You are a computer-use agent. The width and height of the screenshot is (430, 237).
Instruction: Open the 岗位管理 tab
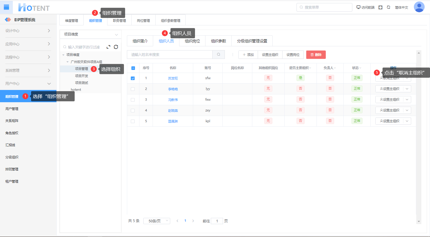point(143,21)
